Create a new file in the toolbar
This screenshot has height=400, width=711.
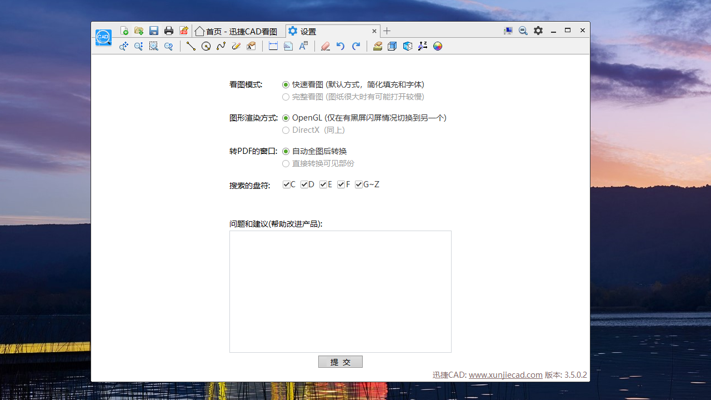pyautogui.click(x=124, y=31)
